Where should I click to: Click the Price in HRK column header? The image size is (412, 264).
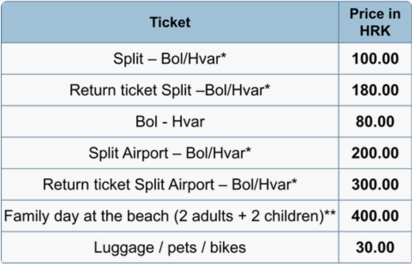click(x=375, y=22)
